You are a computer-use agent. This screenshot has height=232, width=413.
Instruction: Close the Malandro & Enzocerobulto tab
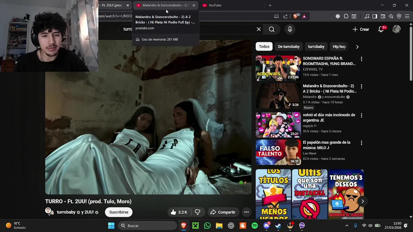coord(194,5)
